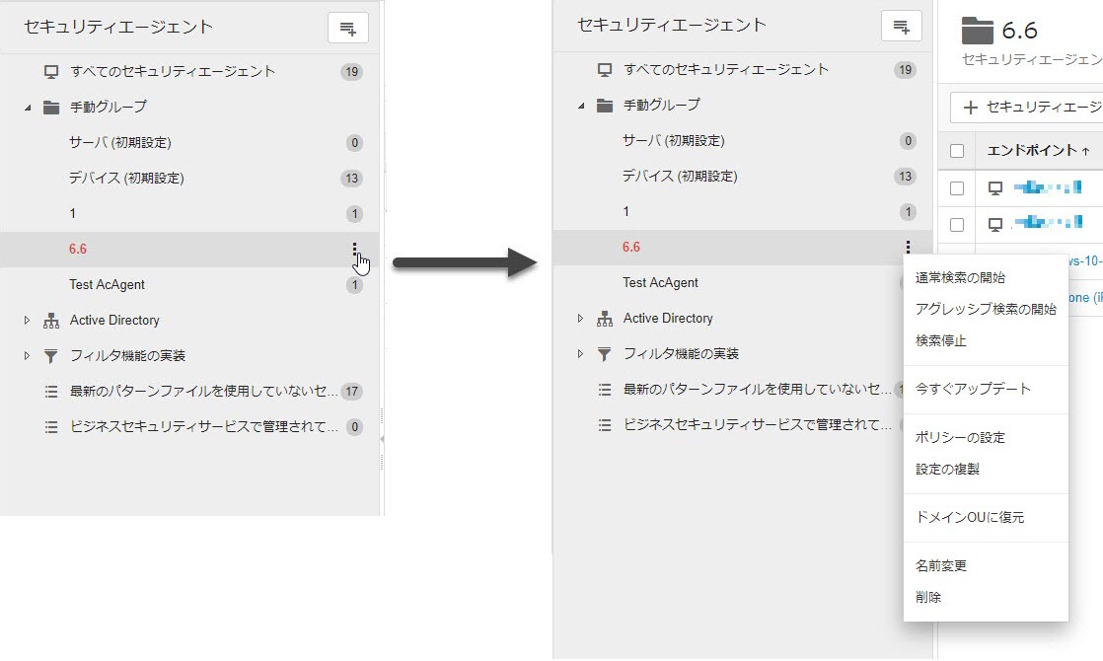
Task: Click the add group icon in the right panel header
Action: tap(901, 27)
